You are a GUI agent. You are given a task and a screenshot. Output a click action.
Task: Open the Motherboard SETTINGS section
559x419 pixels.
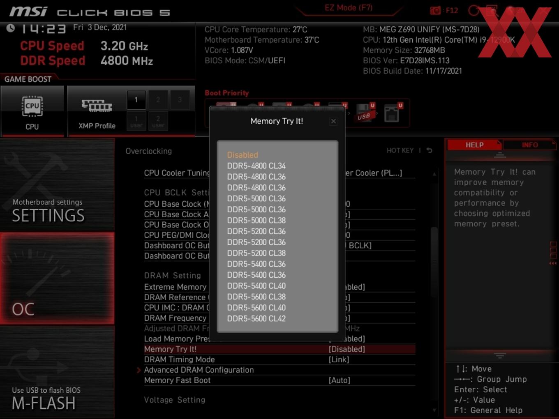click(57, 185)
